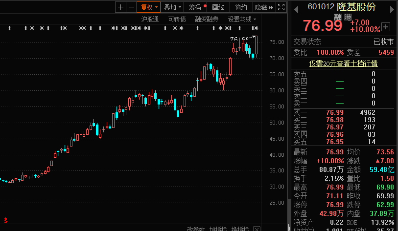
Task: Open 复权 dropdown menu
Action: 148,7
